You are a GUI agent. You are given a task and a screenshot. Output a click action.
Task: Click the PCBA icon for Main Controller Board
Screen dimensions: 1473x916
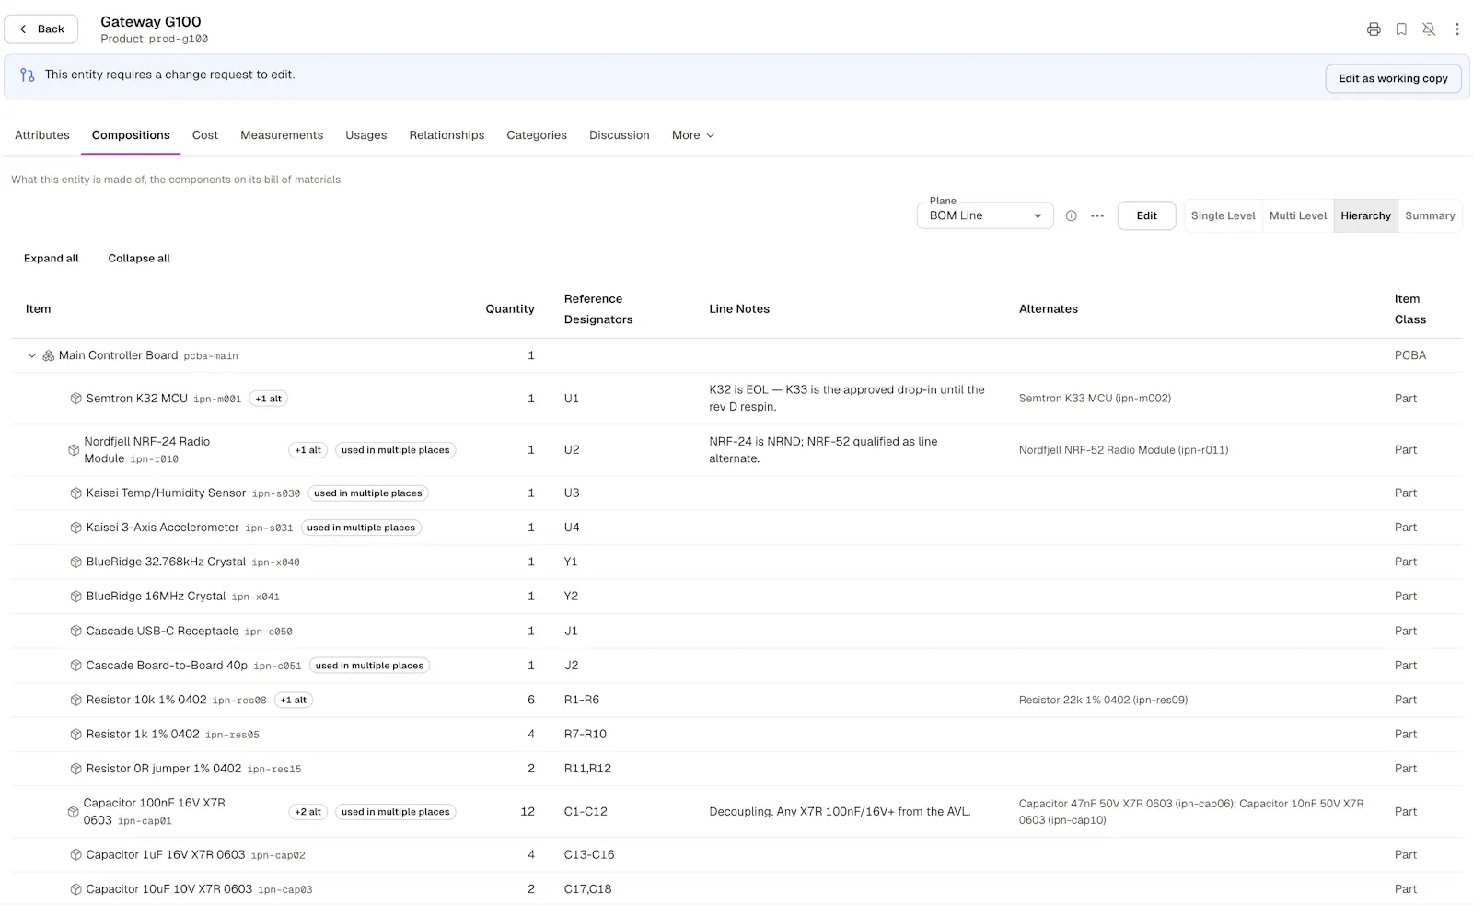pos(49,355)
